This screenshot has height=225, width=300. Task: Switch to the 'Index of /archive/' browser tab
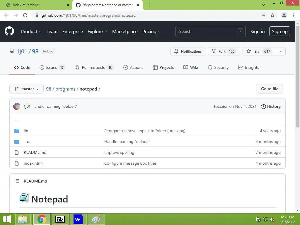coord(36,5)
